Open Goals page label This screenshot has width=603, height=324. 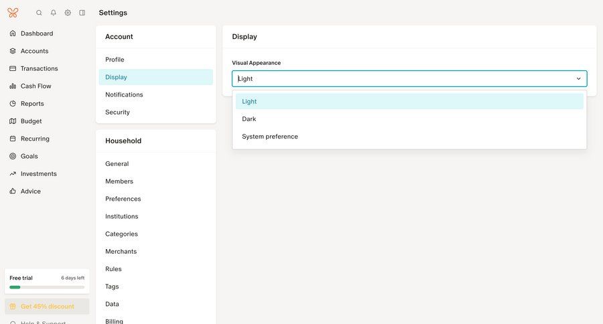pos(29,156)
